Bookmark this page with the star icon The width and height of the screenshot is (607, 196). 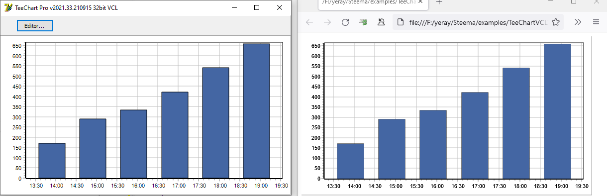(556, 22)
